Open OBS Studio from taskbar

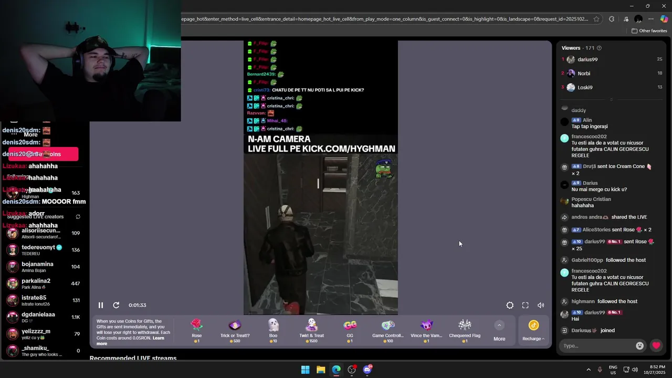pyautogui.click(x=352, y=370)
